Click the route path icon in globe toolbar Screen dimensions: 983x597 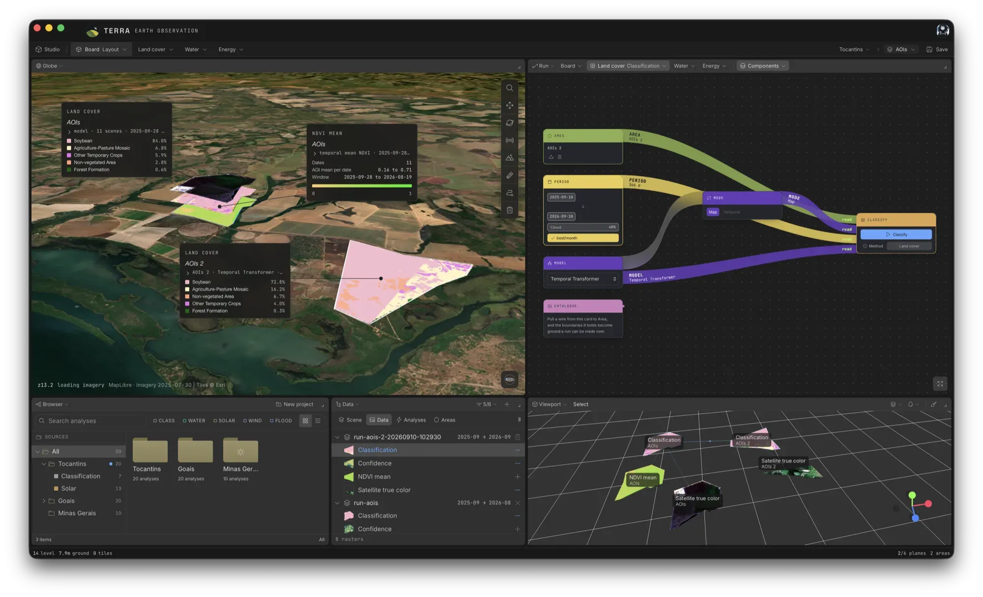(x=510, y=193)
